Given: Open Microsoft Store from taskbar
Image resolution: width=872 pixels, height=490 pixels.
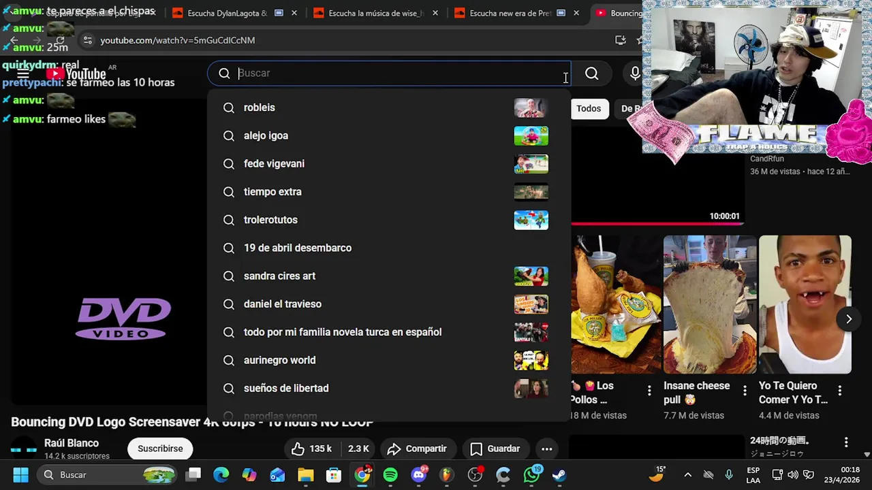Looking at the screenshot, I should (x=333, y=474).
